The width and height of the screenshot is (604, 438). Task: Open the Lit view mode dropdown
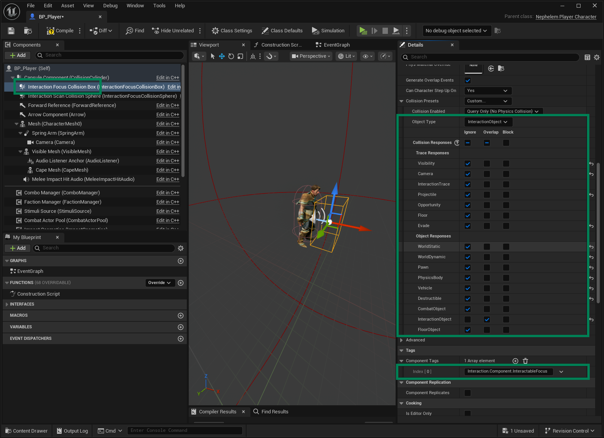point(347,56)
